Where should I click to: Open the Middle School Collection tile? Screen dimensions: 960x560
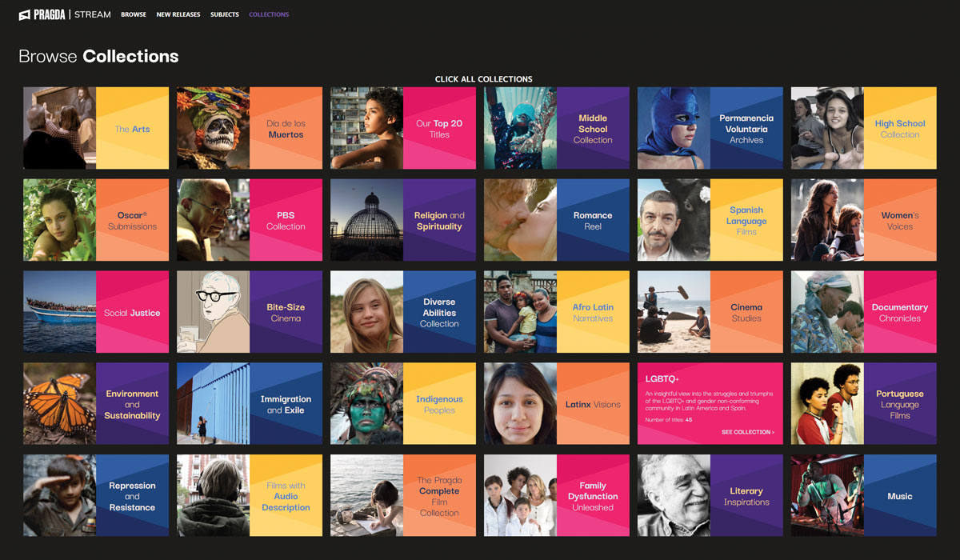pyautogui.click(x=593, y=129)
